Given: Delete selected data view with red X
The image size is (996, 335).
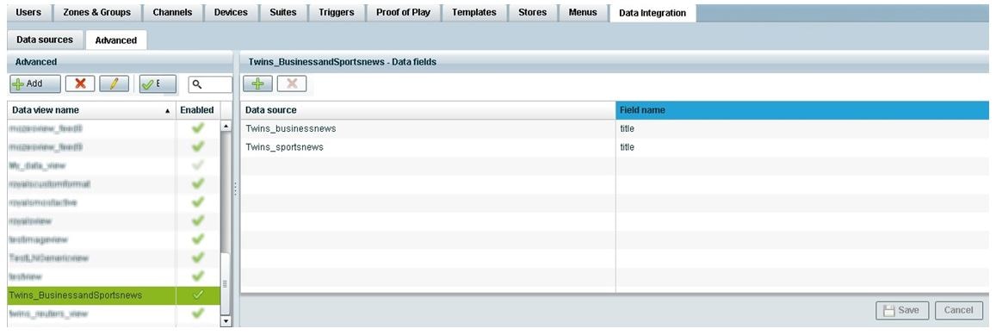Looking at the screenshot, I should tap(80, 84).
